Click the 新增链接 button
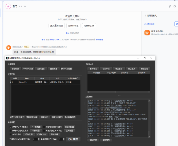Viewport: 178px width, 146px height. [x=15, y=69]
